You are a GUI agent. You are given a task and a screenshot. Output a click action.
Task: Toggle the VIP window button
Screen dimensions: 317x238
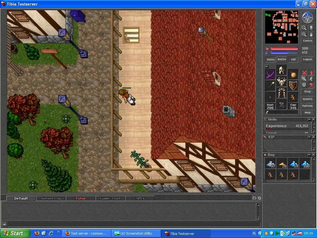(293, 59)
